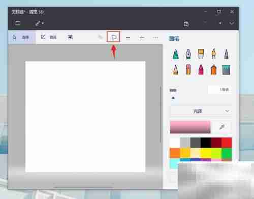254x199 pixels.
Task: Activate the Magic select tool
Action: 70,37
